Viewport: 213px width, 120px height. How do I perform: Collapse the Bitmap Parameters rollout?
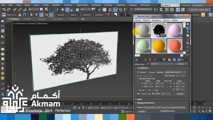tap(146, 103)
